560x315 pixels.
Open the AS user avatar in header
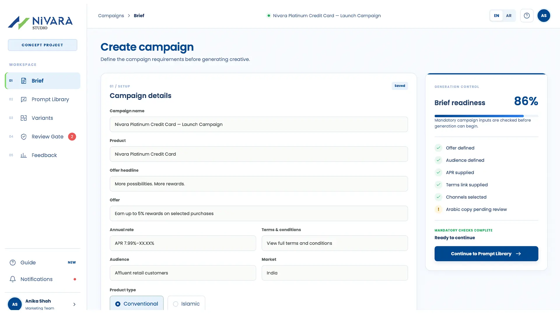544,16
